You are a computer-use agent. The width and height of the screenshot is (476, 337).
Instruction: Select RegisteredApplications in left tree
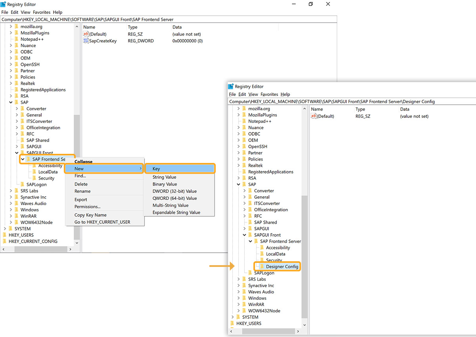coord(43,90)
